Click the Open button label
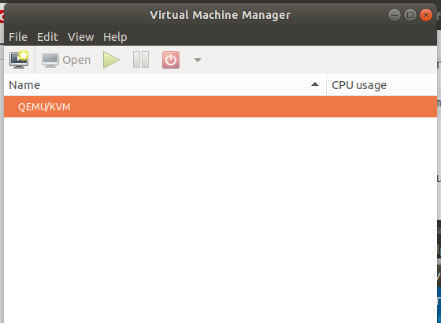 [76, 60]
